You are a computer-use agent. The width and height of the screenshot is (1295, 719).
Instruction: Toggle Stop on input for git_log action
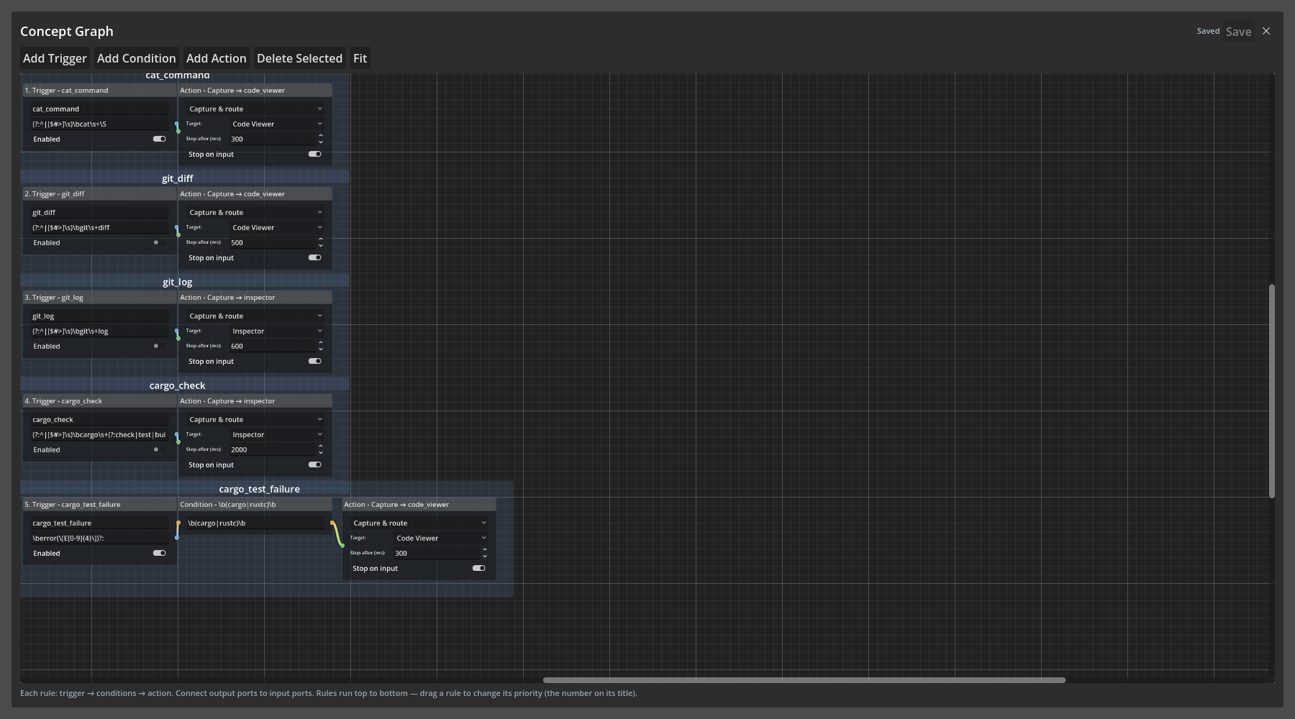tap(315, 362)
